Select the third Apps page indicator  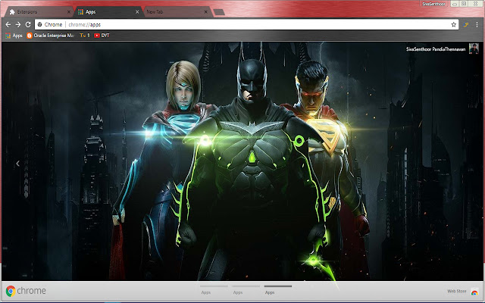pos(278,289)
